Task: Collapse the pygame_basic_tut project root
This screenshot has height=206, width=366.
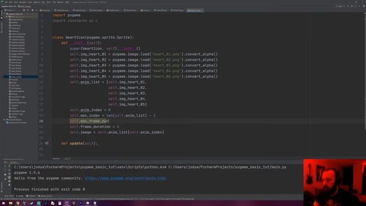Action: pyautogui.click(x=5, y=14)
